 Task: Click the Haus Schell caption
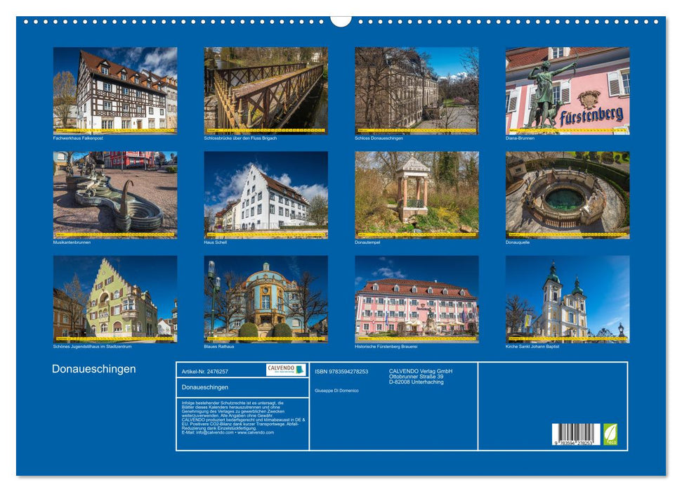point(216,242)
